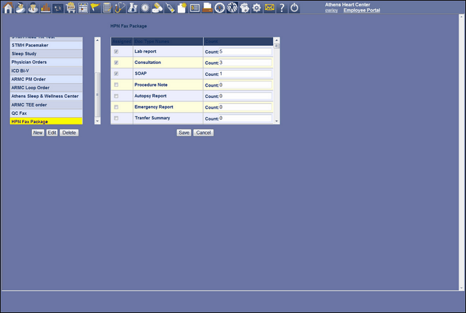Uncheck the Lab report assigned checkbox
The image size is (466, 313).
[116, 51]
